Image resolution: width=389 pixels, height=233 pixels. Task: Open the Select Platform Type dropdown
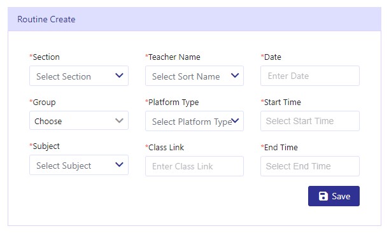coord(195,121)
